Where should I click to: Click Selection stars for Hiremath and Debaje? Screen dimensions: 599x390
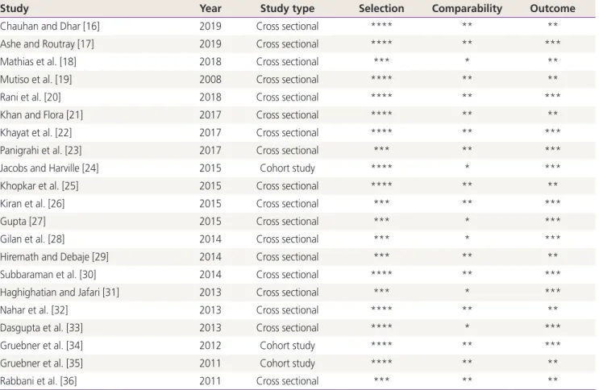click(381, 255)
